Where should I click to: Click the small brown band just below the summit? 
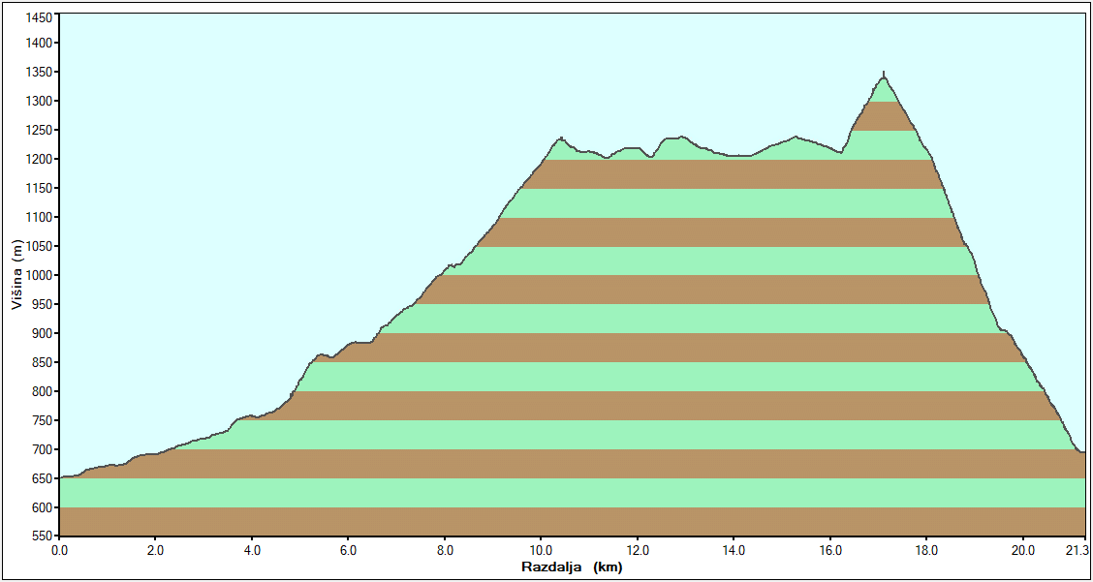[884, 115]
